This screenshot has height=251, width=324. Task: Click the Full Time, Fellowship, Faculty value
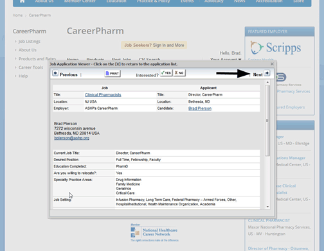tap(138, 160)
